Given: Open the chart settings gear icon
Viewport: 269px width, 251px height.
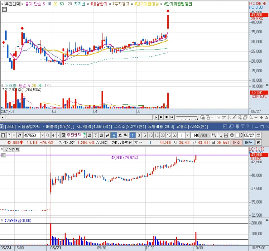Looking at the screenshot, I should point(232,135).
